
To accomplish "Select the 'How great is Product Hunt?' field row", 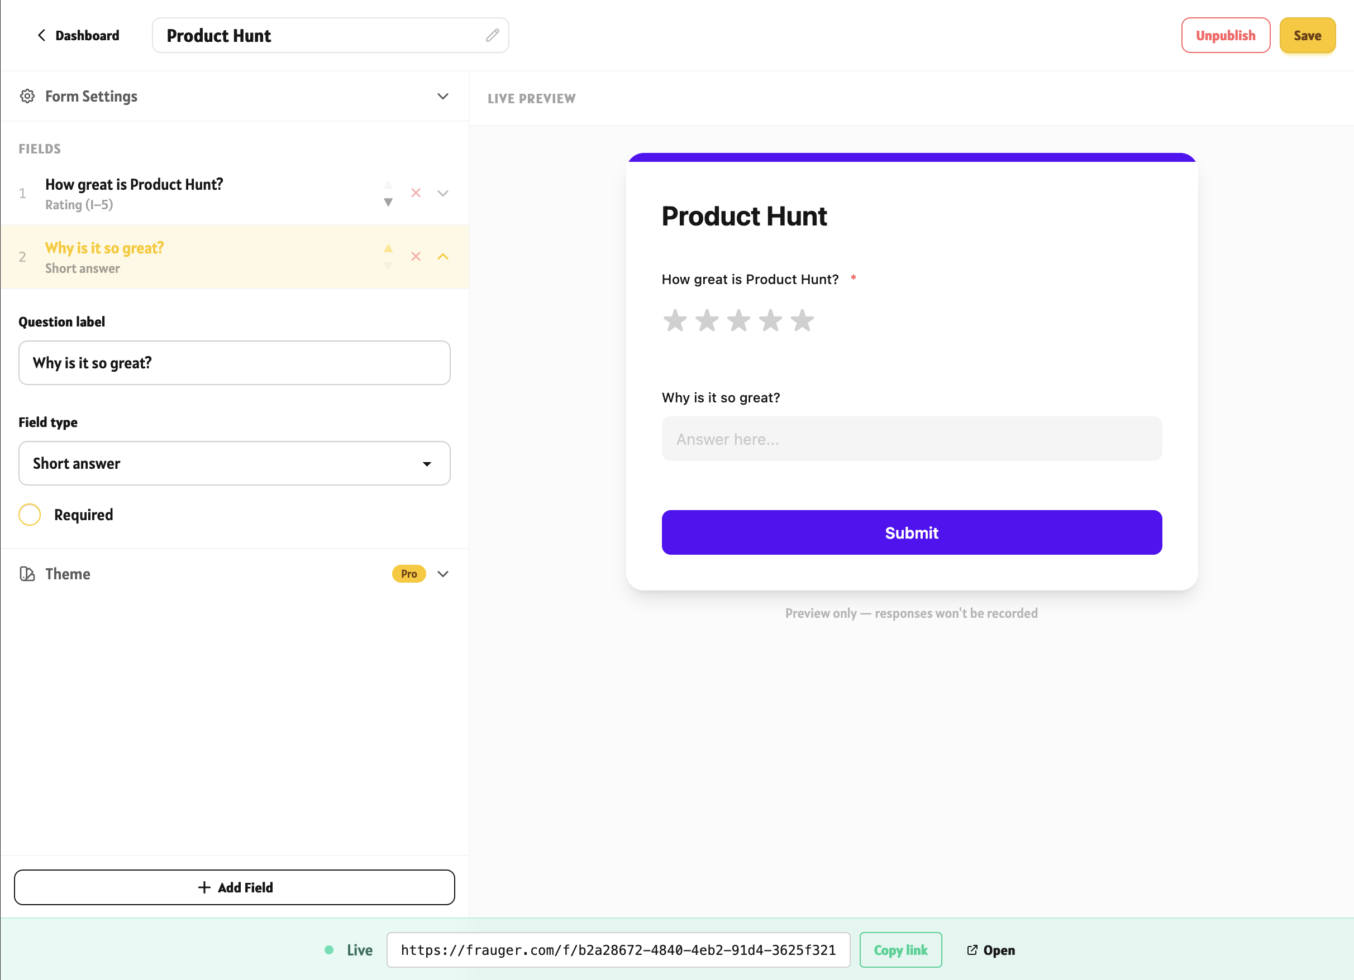I will pyautogui.click(x=235, y=193).
